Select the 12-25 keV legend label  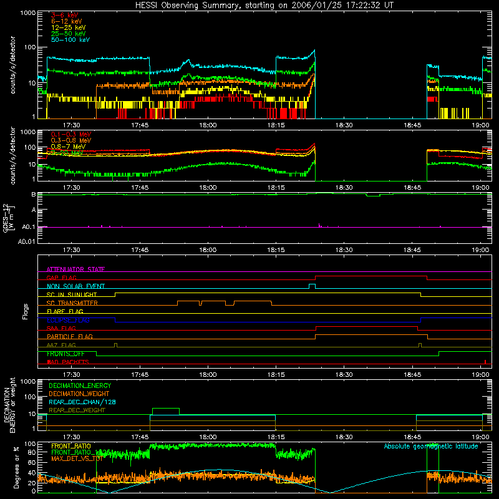(x=69, y=27)
